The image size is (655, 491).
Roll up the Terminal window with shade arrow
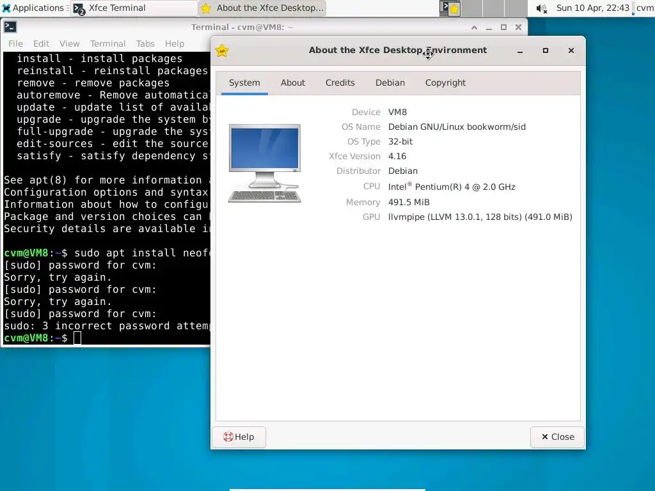pos(474,27)
